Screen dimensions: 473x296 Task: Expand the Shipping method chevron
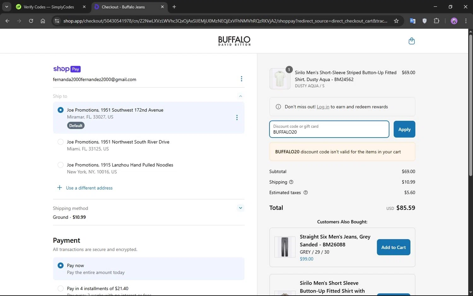click(x=241, y=208)
